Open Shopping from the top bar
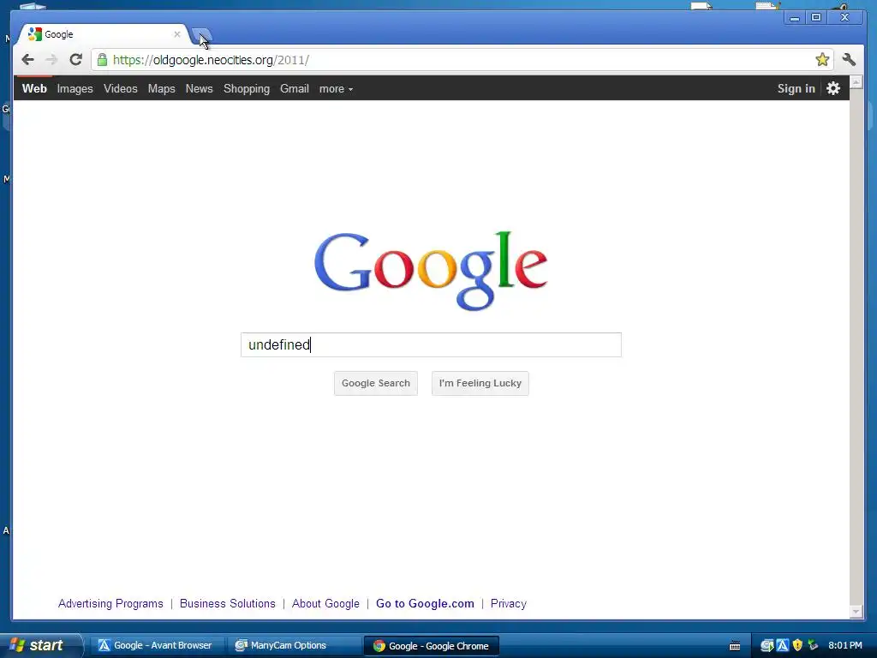 247,88
